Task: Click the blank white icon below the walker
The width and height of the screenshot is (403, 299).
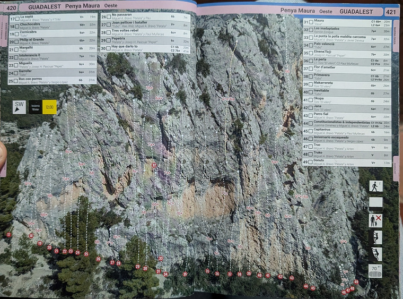Action: (x=375, y=202)
